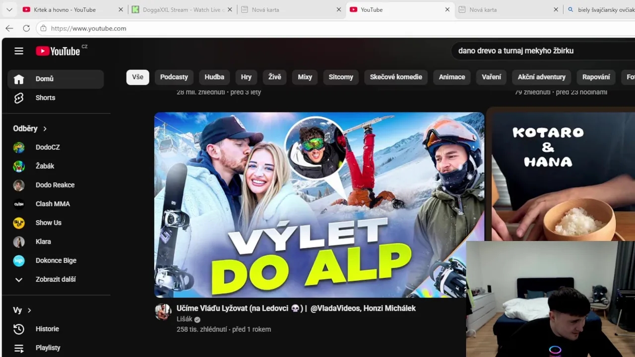Click the Žabák channel avatar
635x357 pixels.
click(19, 166)
